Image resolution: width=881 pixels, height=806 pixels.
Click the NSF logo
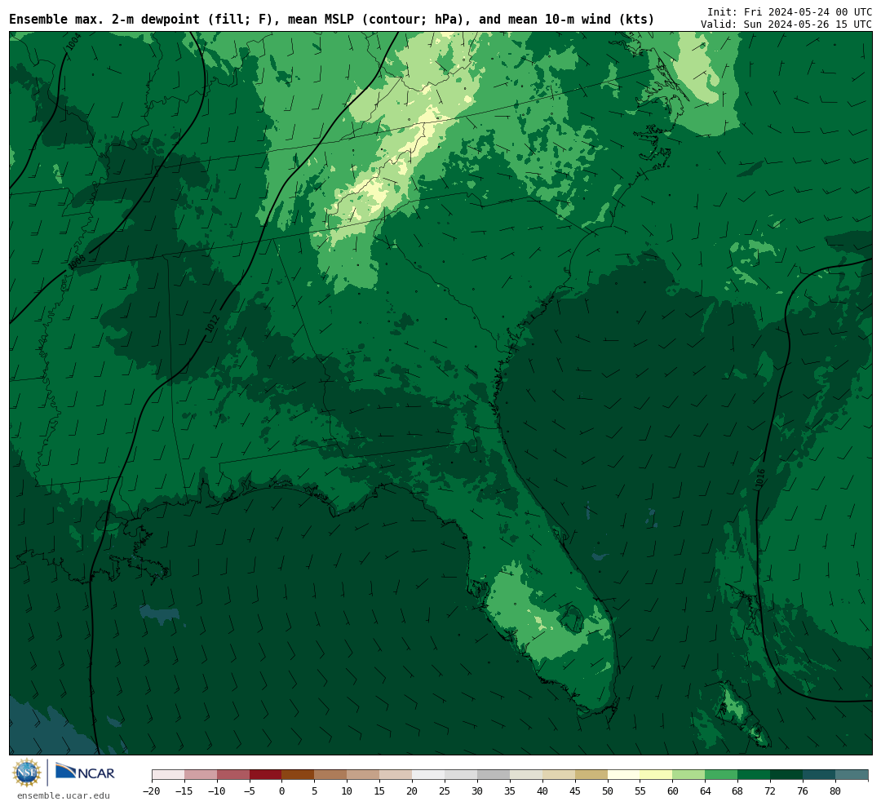26,773
